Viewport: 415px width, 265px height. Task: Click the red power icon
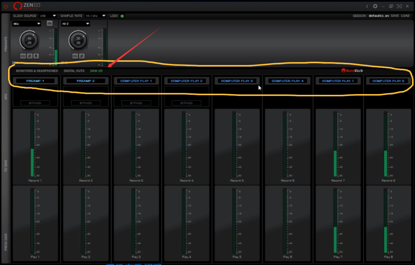click(x=6, y=6)
